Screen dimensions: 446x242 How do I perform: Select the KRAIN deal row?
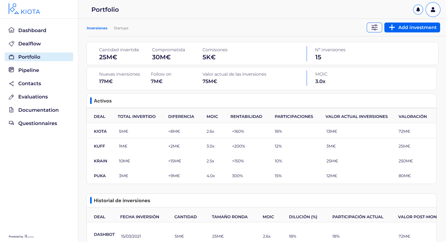[x=100, y=161]
